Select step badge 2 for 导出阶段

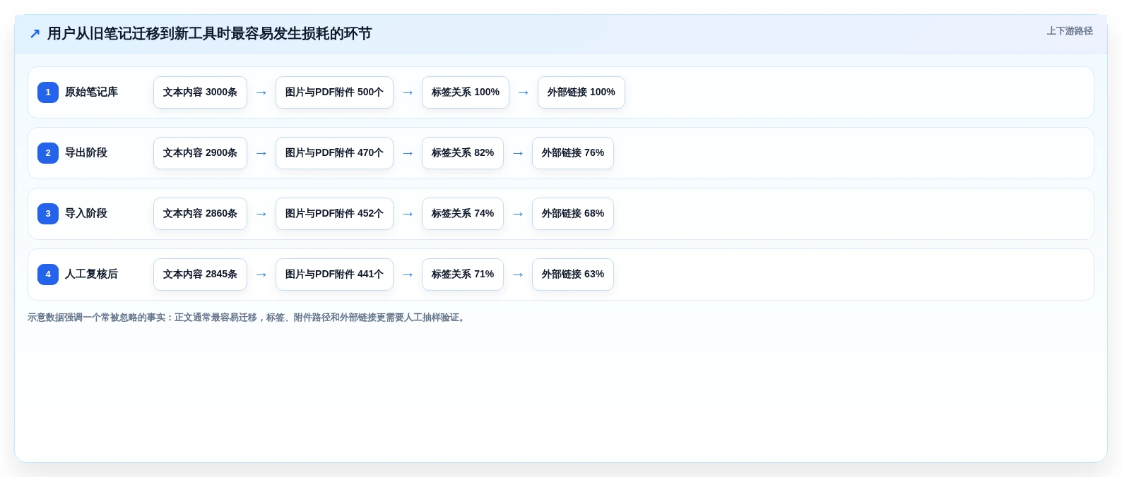[x=48, y=153]
